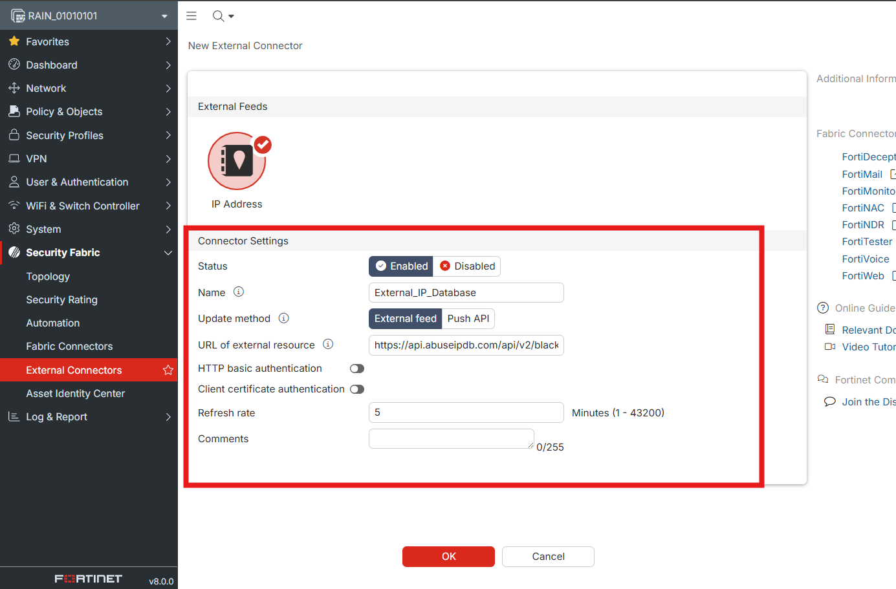This screenshot has height=589, width=896.
Task: Open the FortiTester link
Action: pos(867,242)
